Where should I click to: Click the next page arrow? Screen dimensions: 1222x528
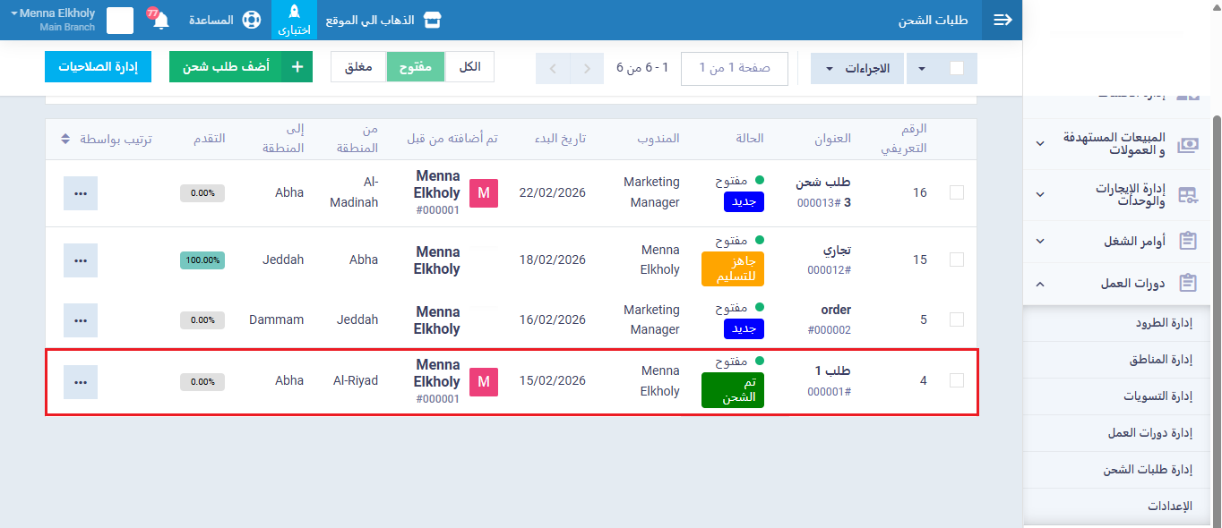tap(553, 68)
